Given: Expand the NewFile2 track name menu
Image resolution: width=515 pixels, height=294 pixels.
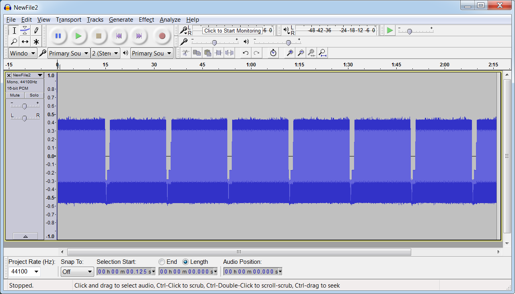Looking at the screenshot, I should click(40, 75).
